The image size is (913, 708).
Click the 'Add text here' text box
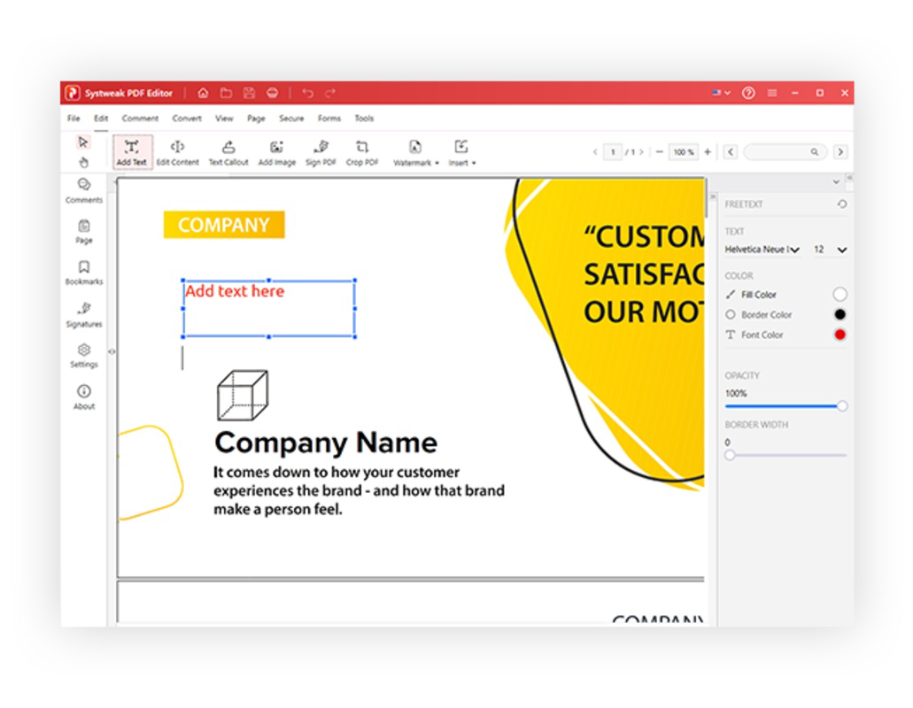269,308
